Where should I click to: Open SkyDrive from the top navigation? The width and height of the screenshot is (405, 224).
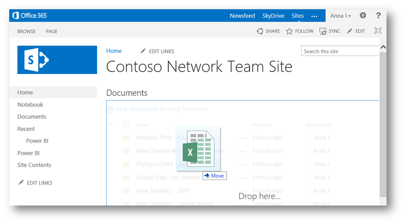(273, 16)
